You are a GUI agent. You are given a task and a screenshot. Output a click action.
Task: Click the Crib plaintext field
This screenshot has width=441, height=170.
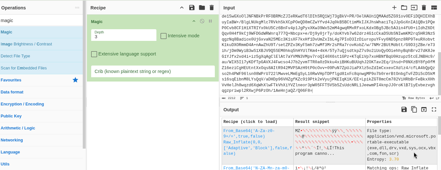[153, 71]
